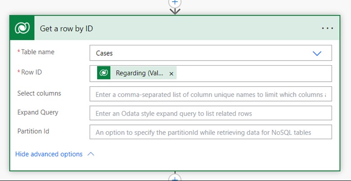Select the Regarding (Val... dynamic content token

[137, 73]
